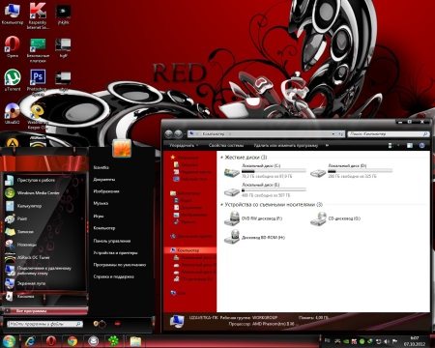Select Локальный диск (C:)

pos(265,171)
